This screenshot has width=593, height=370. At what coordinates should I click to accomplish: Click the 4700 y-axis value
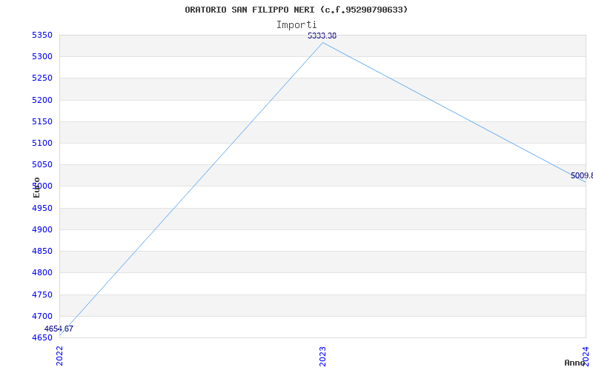[x=42, y=317]
